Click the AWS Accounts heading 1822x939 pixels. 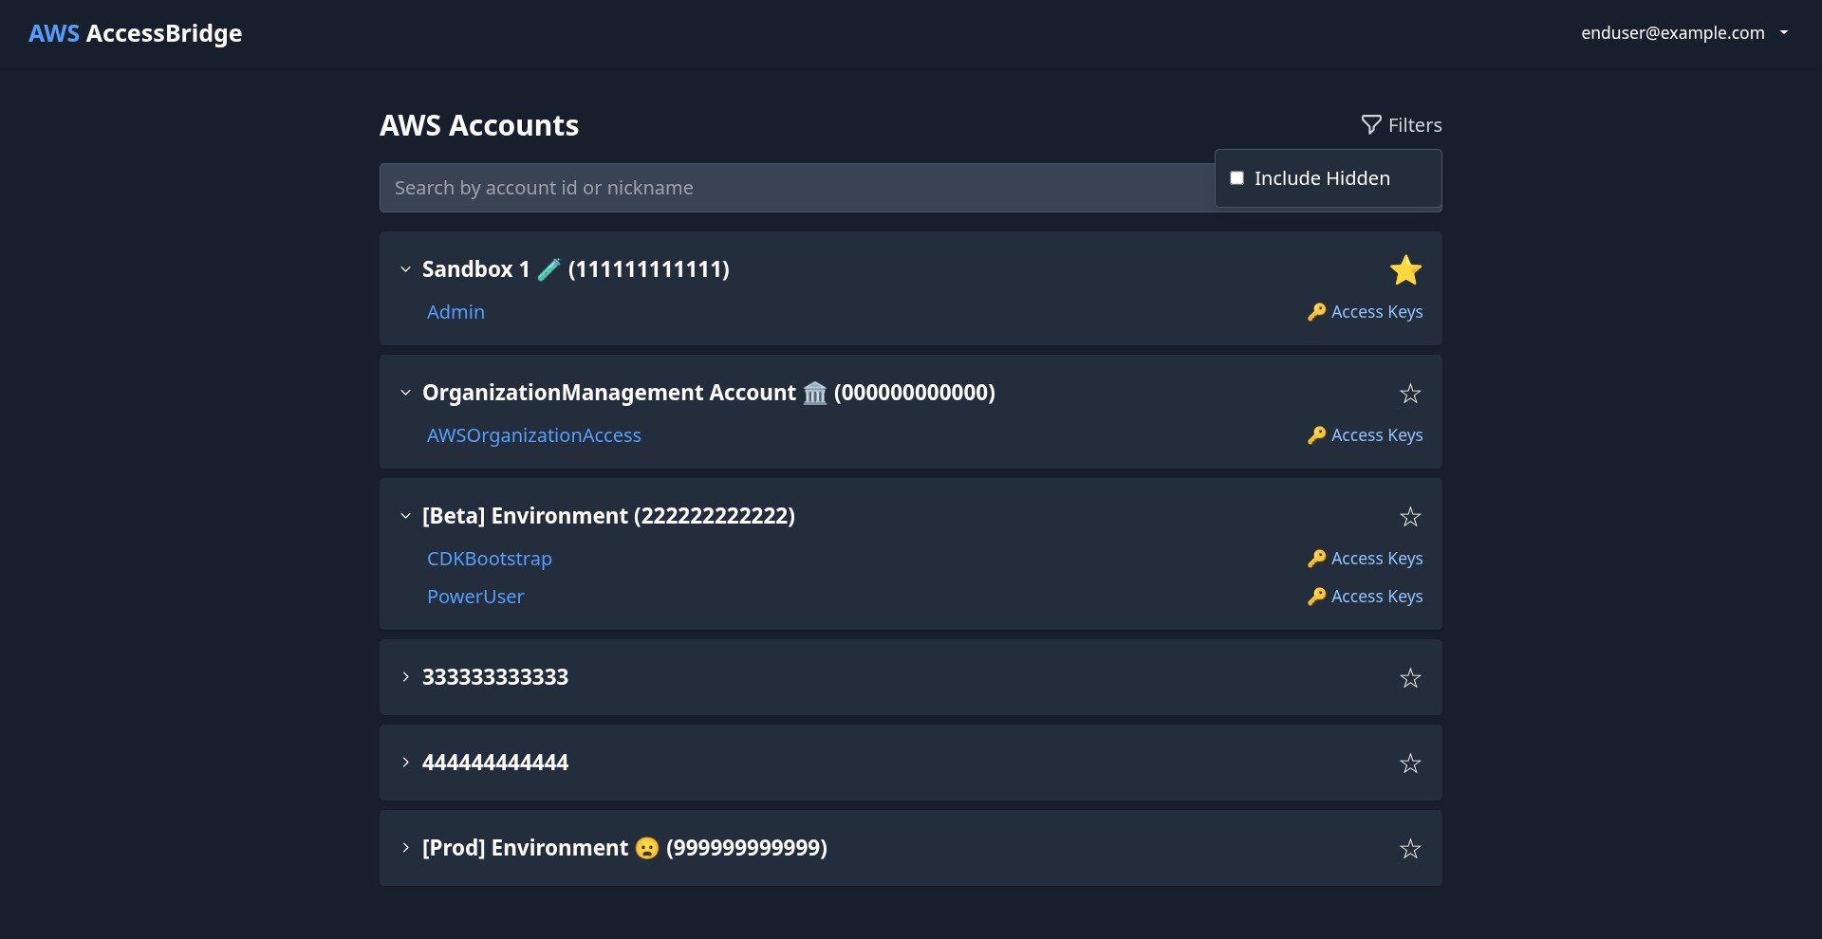point(479,125)
